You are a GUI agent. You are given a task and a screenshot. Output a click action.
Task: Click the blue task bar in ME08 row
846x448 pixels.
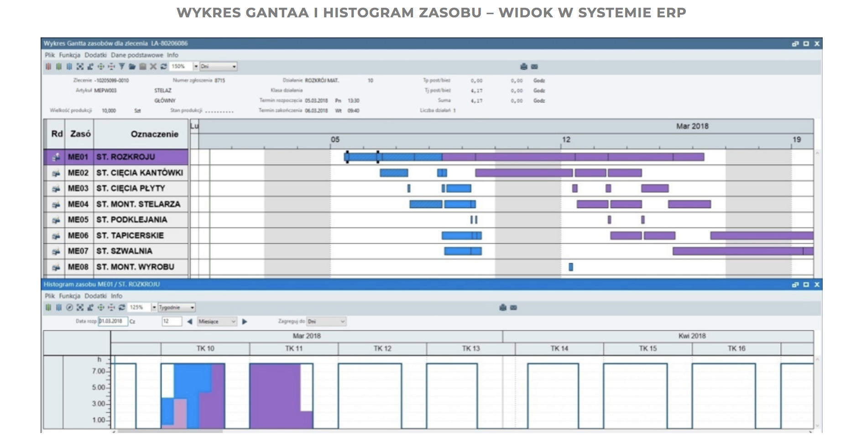571,267
